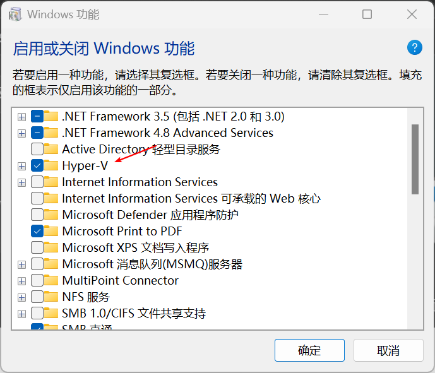Disable the Microsoft Print to PDF checkbox
Screen dimensions: 435x373
pos(37,231)
